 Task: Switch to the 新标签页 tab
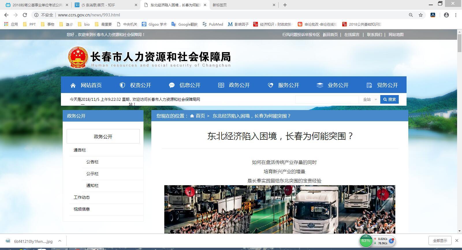244,5
